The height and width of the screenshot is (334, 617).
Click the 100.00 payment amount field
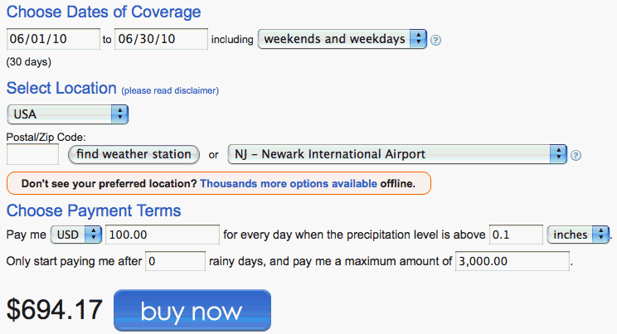[x=163, y=235]
